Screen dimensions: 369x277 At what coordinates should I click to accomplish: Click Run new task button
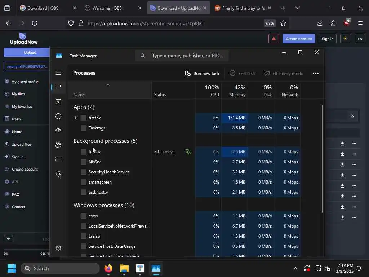202,74
